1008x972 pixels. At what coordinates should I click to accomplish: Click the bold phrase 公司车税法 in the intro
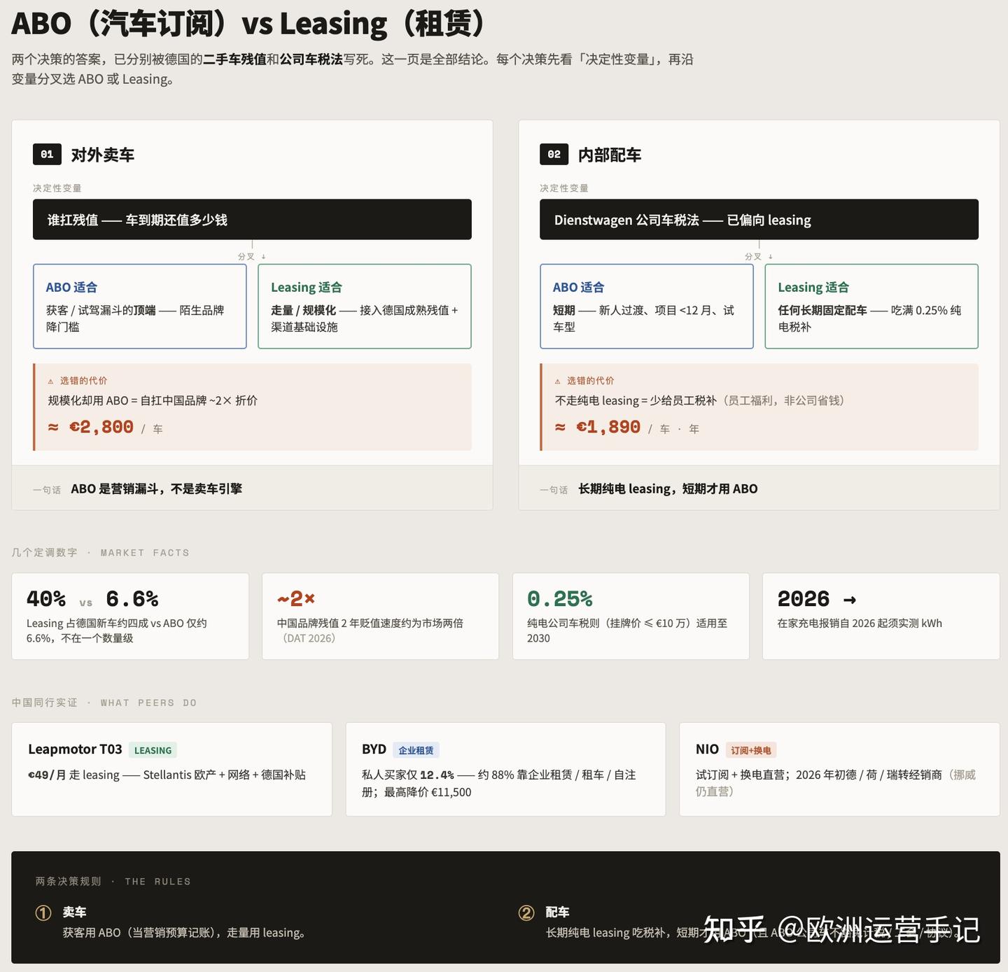(x=311, y=59)
